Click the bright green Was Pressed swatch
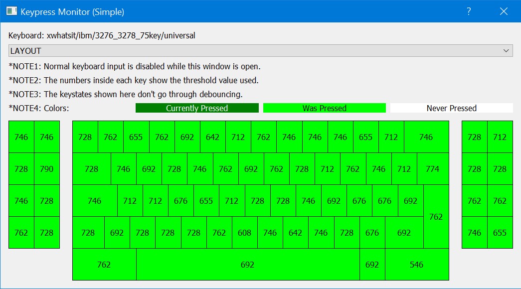521x289 pixels. 325,108
